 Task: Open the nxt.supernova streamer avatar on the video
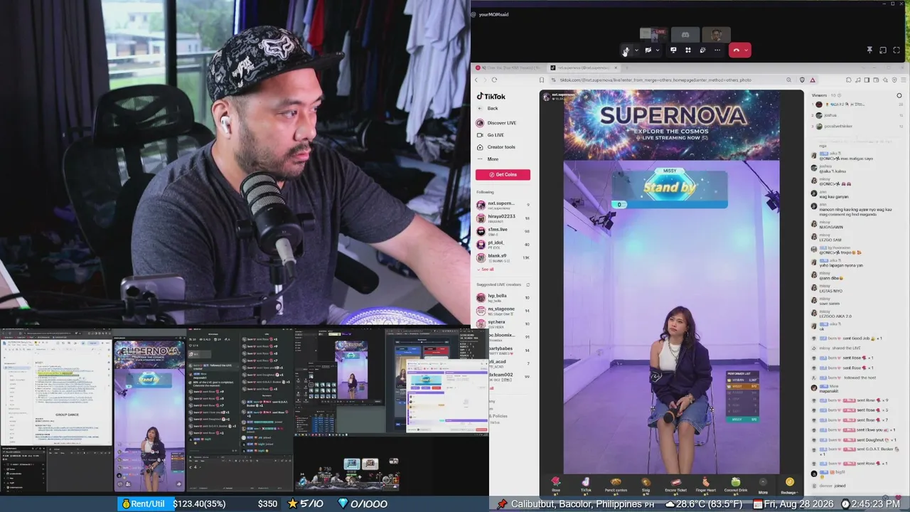point(547,96)
